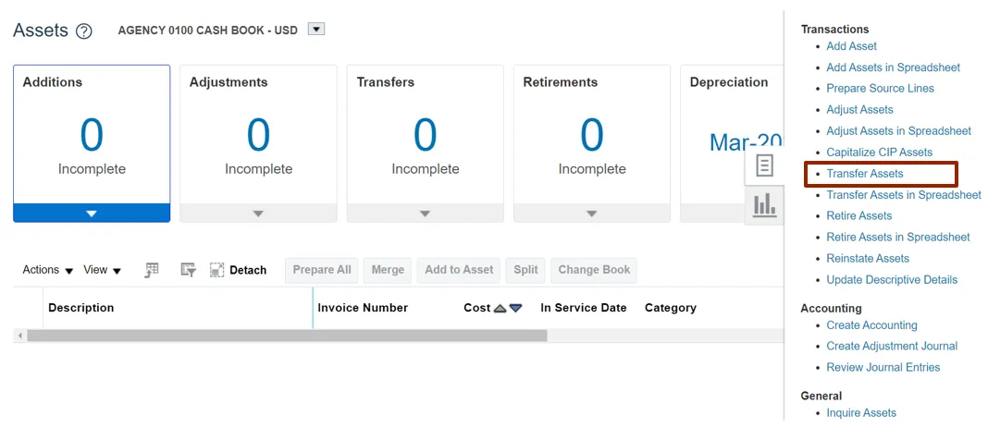Expand the Adjustments tile arrow
Screen dimensions: 988x428
pyautogui.click(x=258, y=214)
